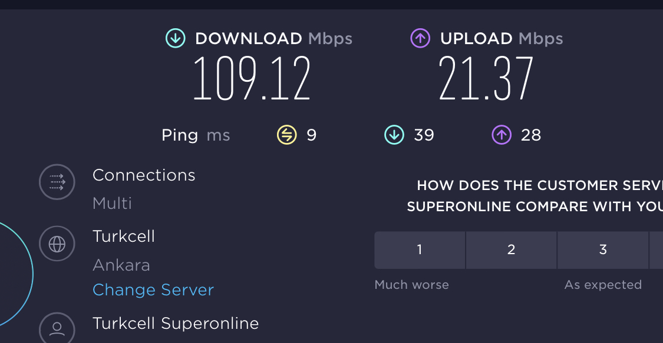This screenshot has height=343, width=663.
Task: Click the idle ping value 9
Action: point(312,135)
